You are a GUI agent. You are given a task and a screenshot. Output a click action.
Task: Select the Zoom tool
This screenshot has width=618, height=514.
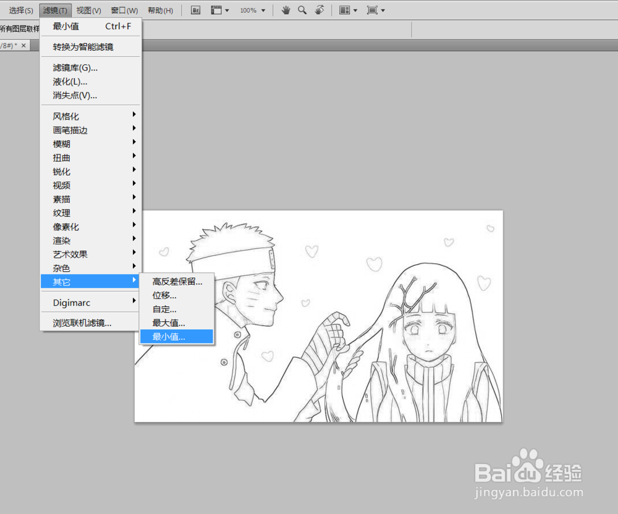click(x=301, y=10)
